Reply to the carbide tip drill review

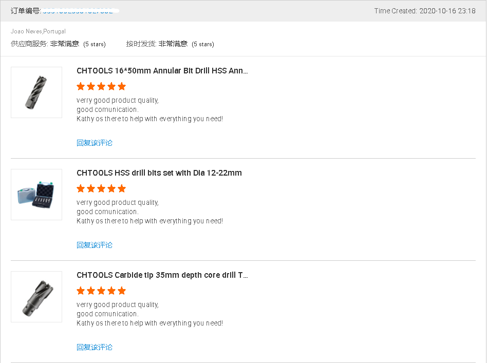95,347
